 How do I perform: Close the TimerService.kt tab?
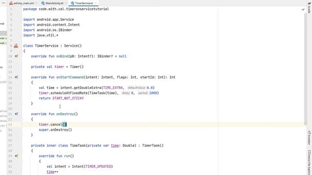click(96, 3)
